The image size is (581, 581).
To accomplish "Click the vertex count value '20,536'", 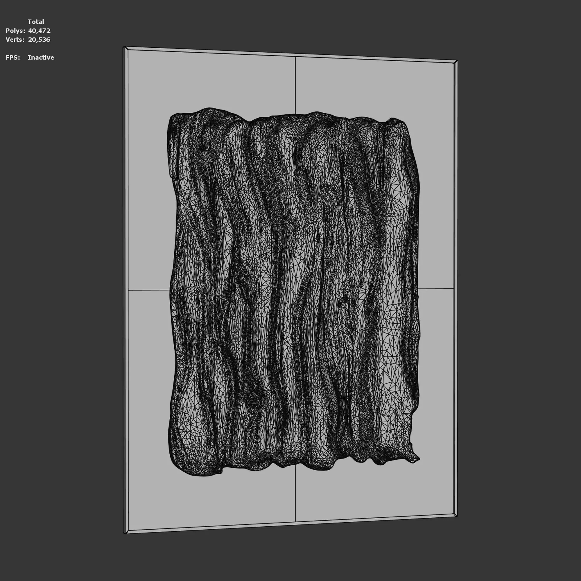I will [39, 40].
